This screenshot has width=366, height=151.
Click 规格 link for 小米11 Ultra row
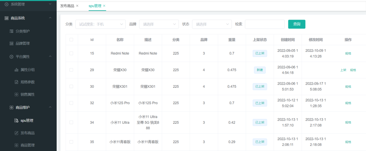tap(348, 123)
